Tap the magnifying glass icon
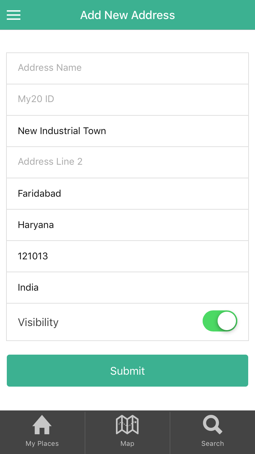The height and width of the screenshot is (454, 255). (213, 425)
